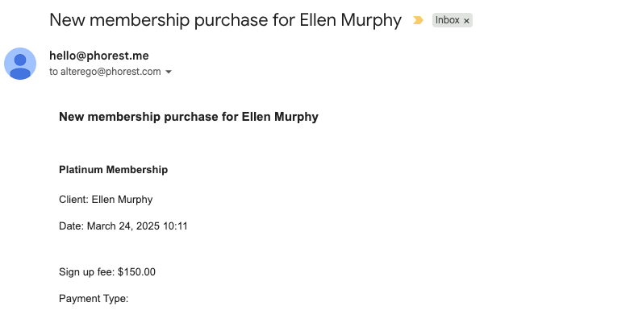This screenshot has width=630, height=327.
Task: Click the email subject line at top
Action: [225, 20]
